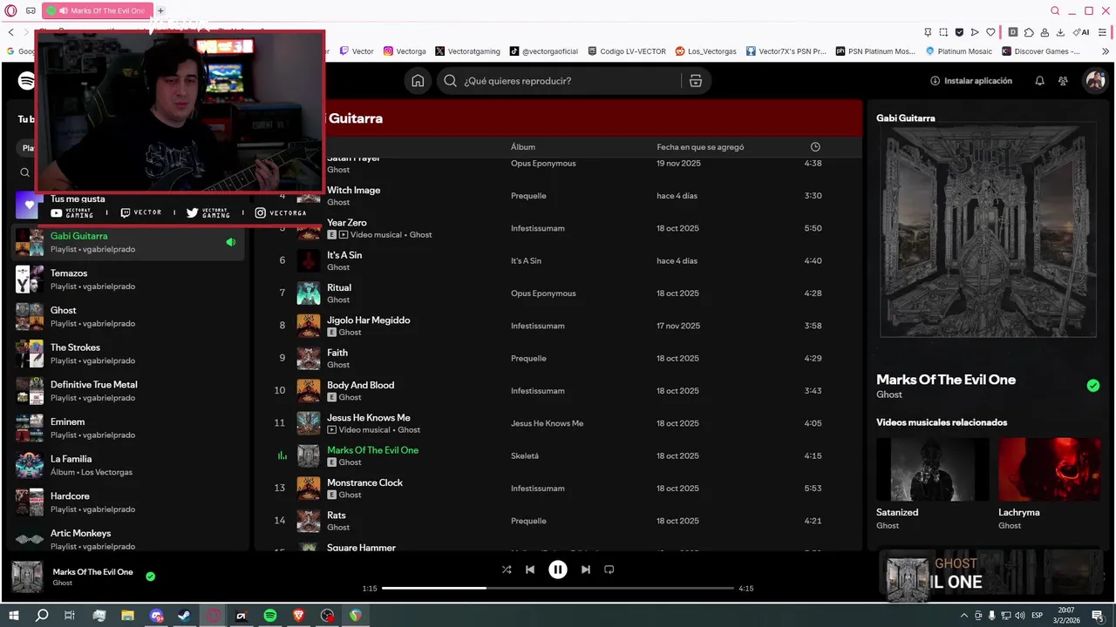Open Platinum Mosaic bookmark
This screenshot has height=627, width=1116.
pyautogui.click(x=958, y=51)
